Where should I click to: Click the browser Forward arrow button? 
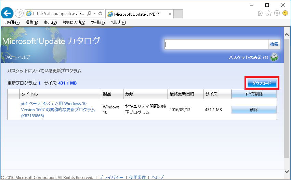click(x=19, y=14)
